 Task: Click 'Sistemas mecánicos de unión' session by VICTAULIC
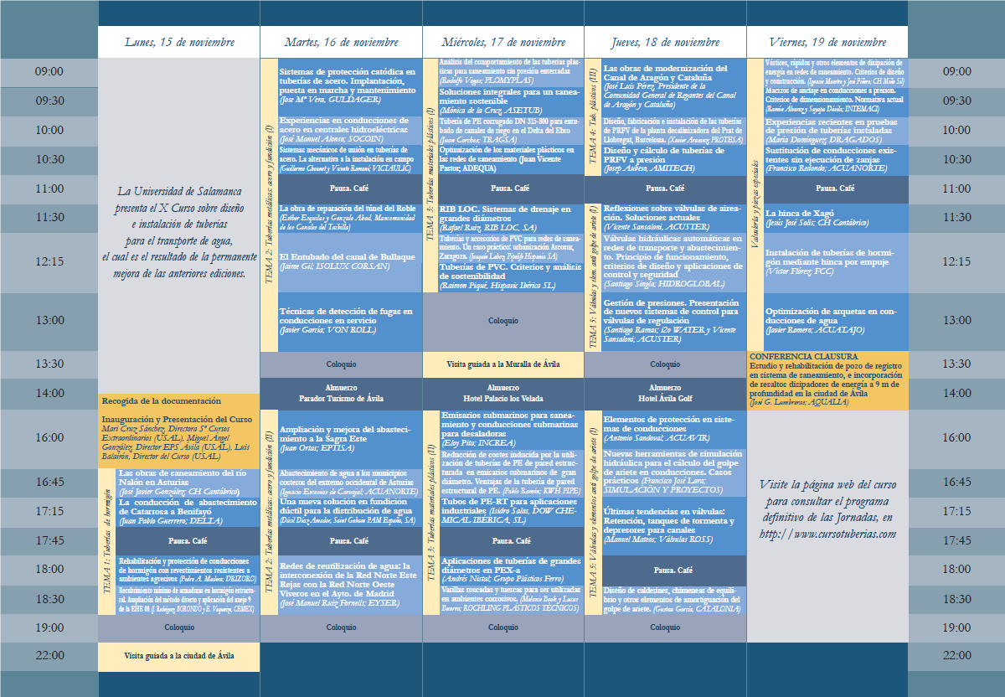(352, 159)
